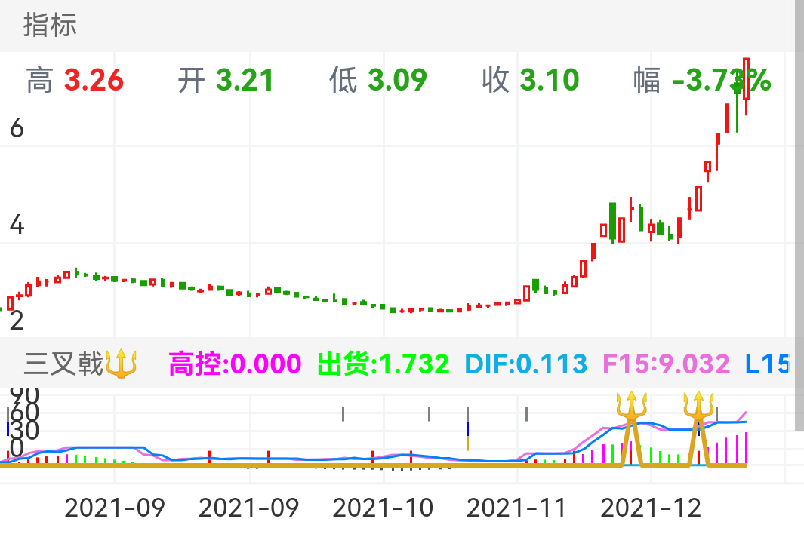
Task: Select the 2021-10 axis date label
Action: tap(384, 508)
